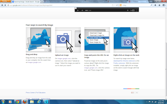The width and height of the screenshot is (167, 104).
Task: Click the Copy Image URL illustration
Action: tap(97, 40)
